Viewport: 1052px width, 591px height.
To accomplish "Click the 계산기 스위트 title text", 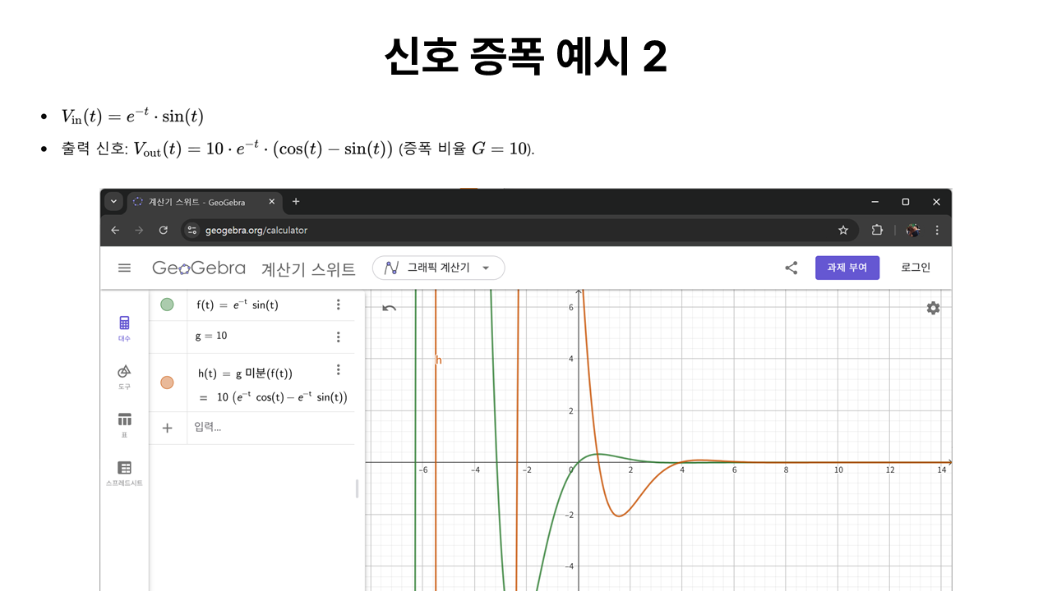I will click(308, 268).
